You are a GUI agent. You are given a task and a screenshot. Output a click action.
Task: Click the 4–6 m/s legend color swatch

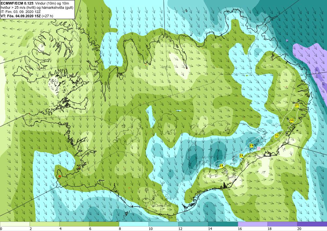point(74,224)
